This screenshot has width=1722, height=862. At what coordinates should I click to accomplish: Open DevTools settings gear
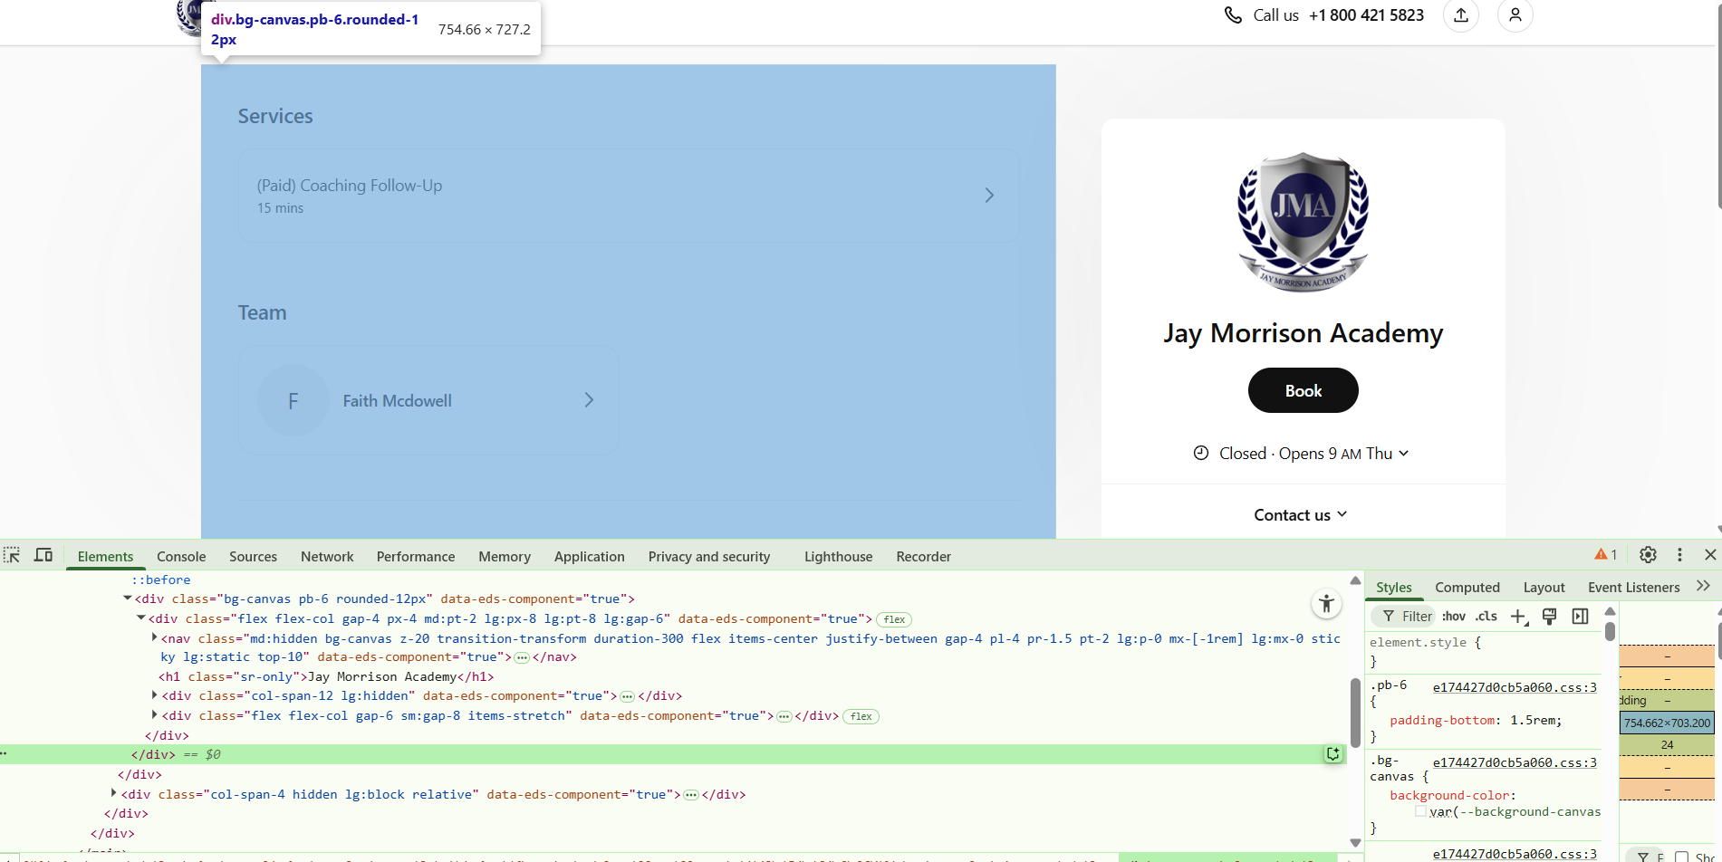point(1648,555)
